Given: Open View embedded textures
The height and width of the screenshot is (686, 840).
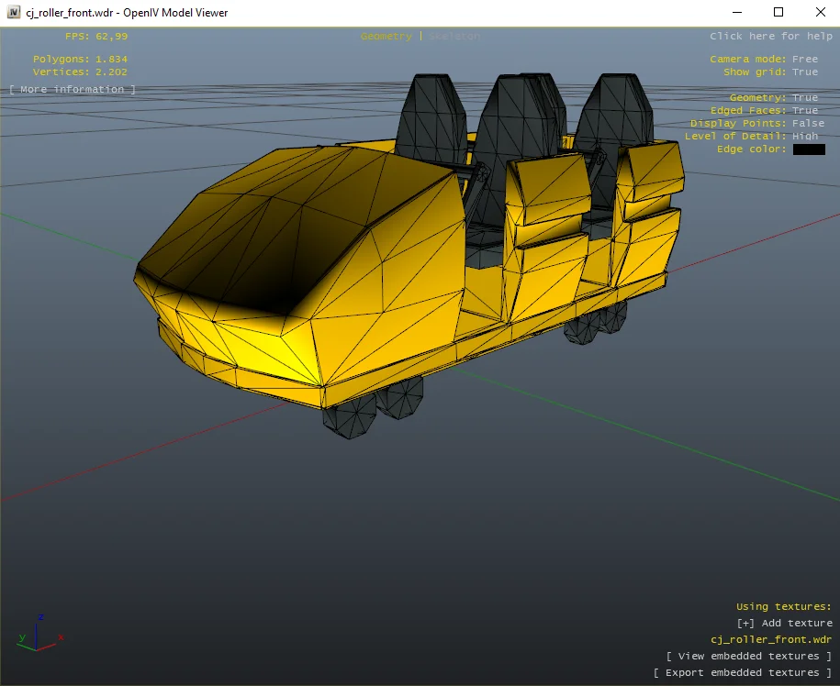Looking at the screenshot, I should pyautogui.click(x=749, y=656).
